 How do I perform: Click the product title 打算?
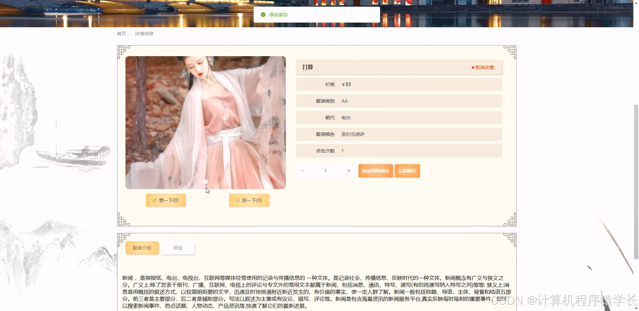[x=308, y=67]
